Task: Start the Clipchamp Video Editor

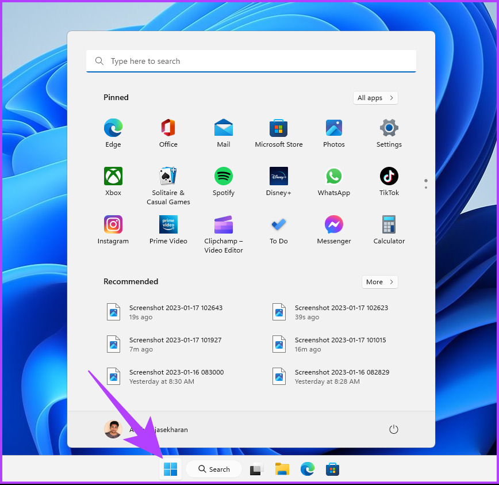Action: coord(223,225)
